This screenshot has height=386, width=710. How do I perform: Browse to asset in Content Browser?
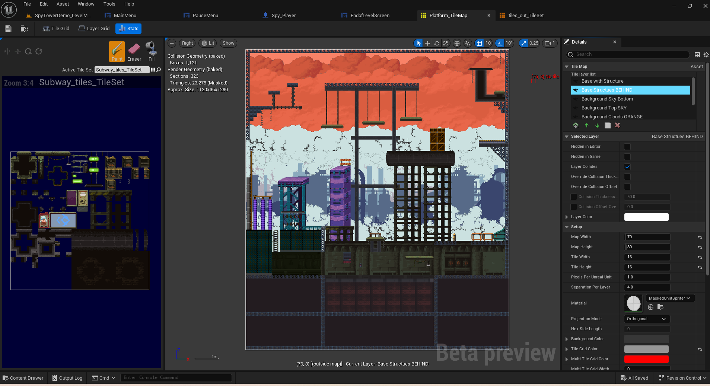click(25, 29)
